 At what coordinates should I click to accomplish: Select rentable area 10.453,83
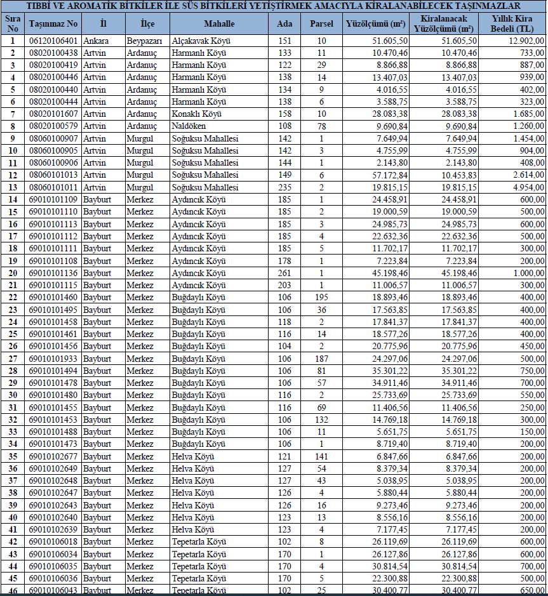point(444,175)
